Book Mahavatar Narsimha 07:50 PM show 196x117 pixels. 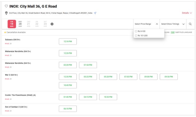pyautogui.click(x=88, y=65)
